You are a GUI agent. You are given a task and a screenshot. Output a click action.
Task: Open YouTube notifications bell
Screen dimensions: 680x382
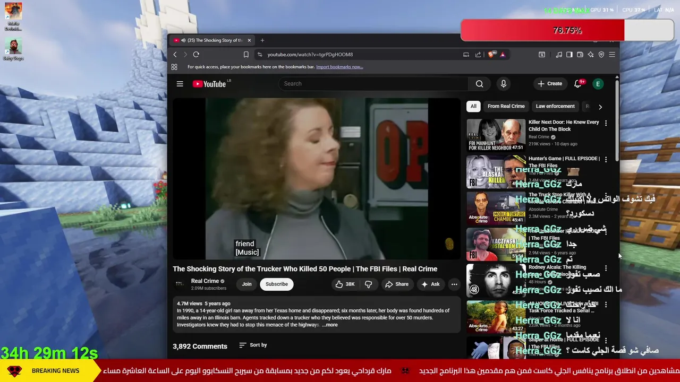coord(578,84)
